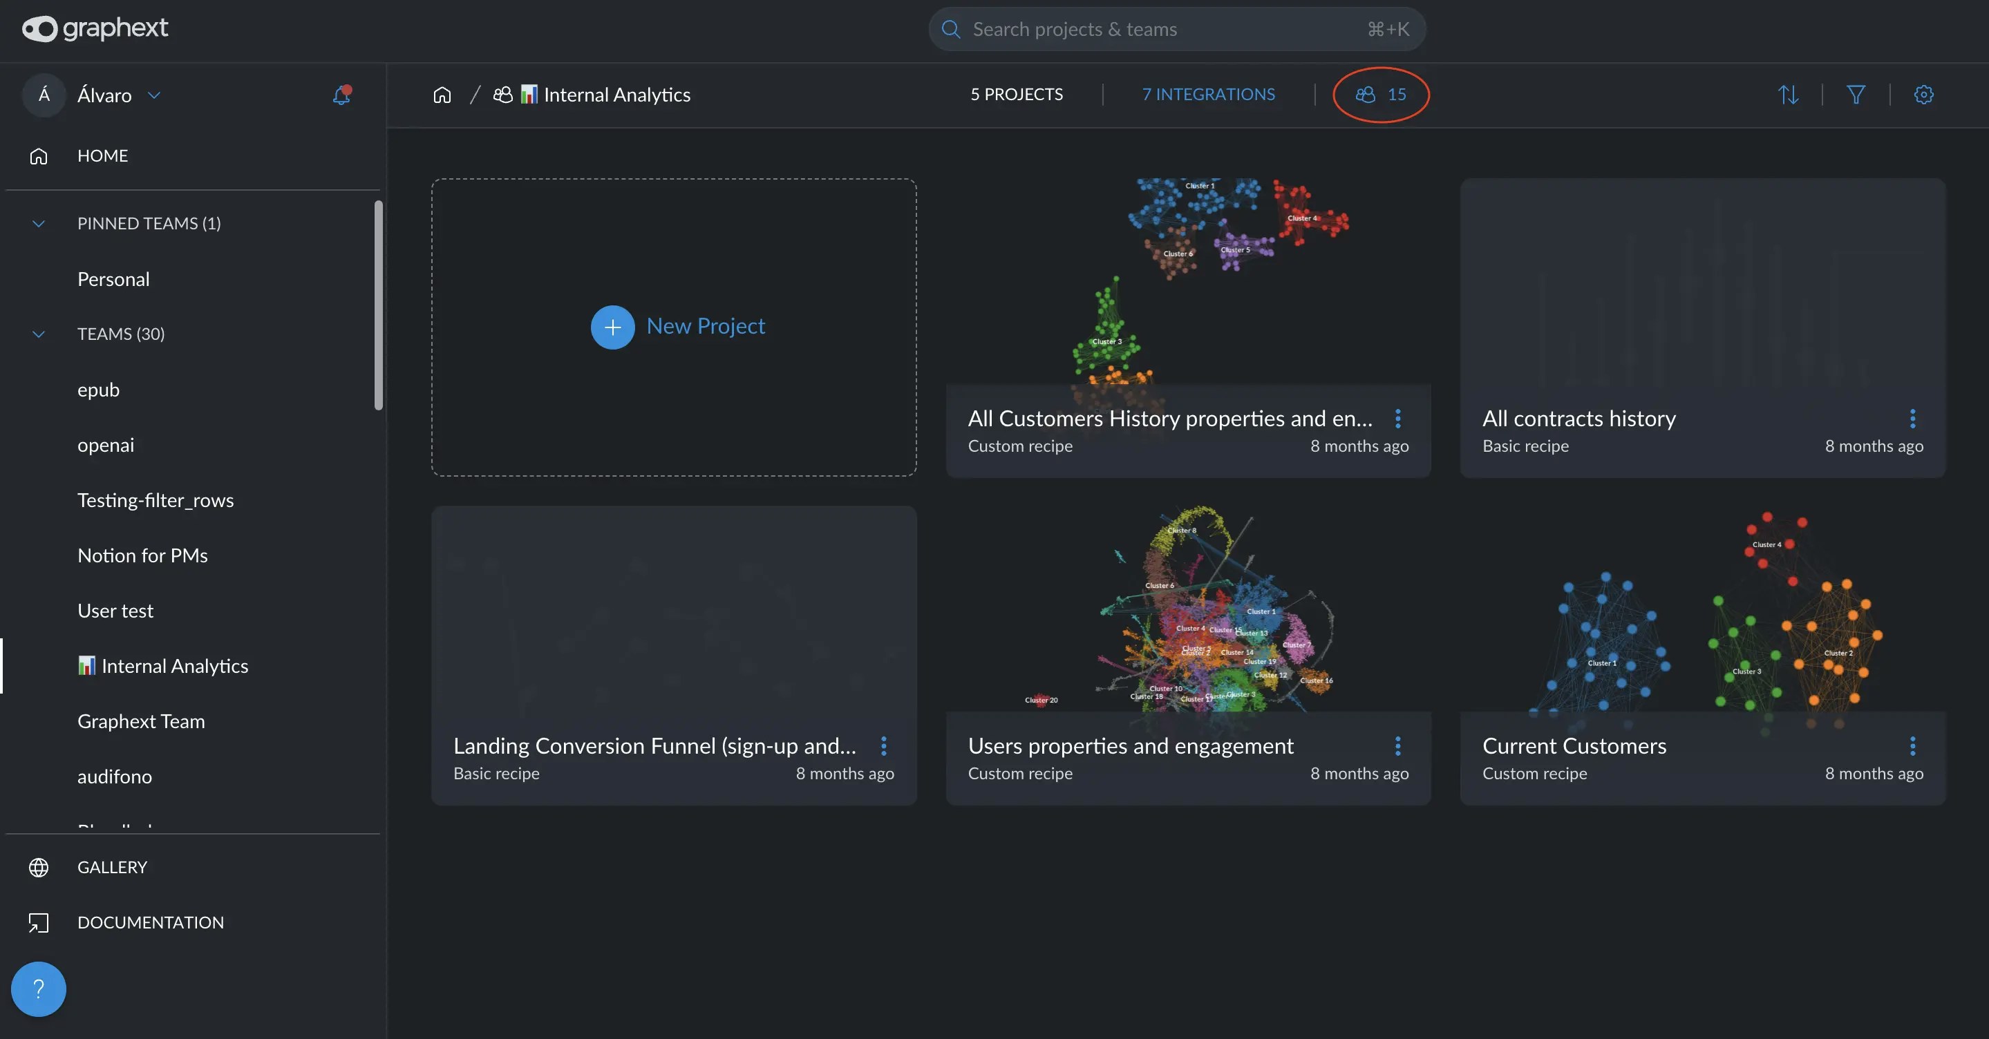Open options menu for Current Customers
This screenshot has width=1989, height=1039.
pyautogui.click(x=1912, y=745)
